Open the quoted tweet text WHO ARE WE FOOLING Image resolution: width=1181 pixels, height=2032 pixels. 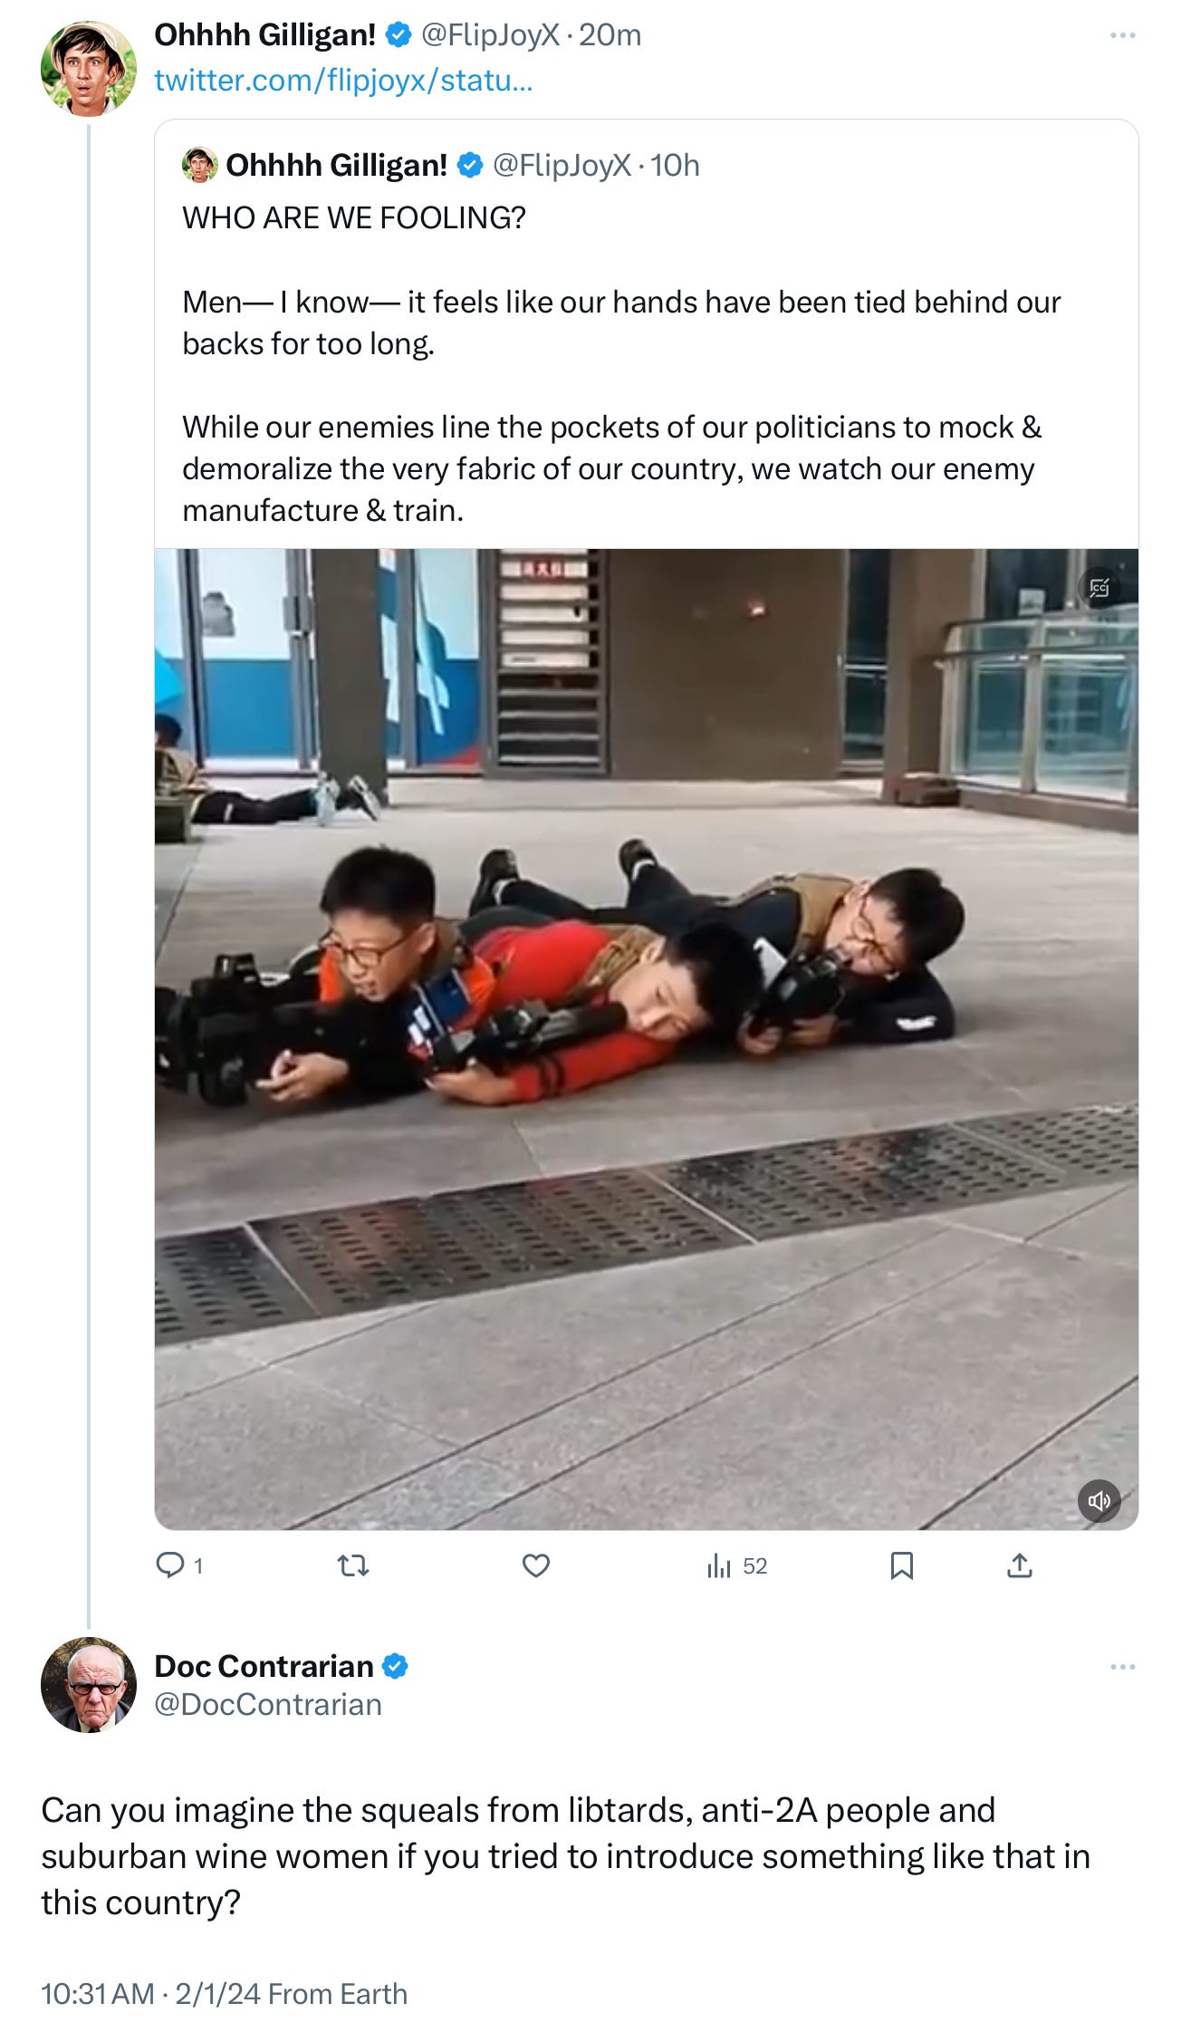354,217
